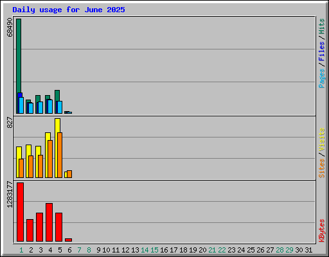Click the orange sites bar for day 4

tap(50, 159)
